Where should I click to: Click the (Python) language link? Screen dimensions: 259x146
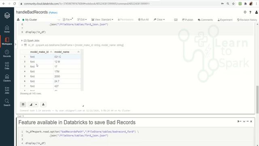tap(53, 13)
